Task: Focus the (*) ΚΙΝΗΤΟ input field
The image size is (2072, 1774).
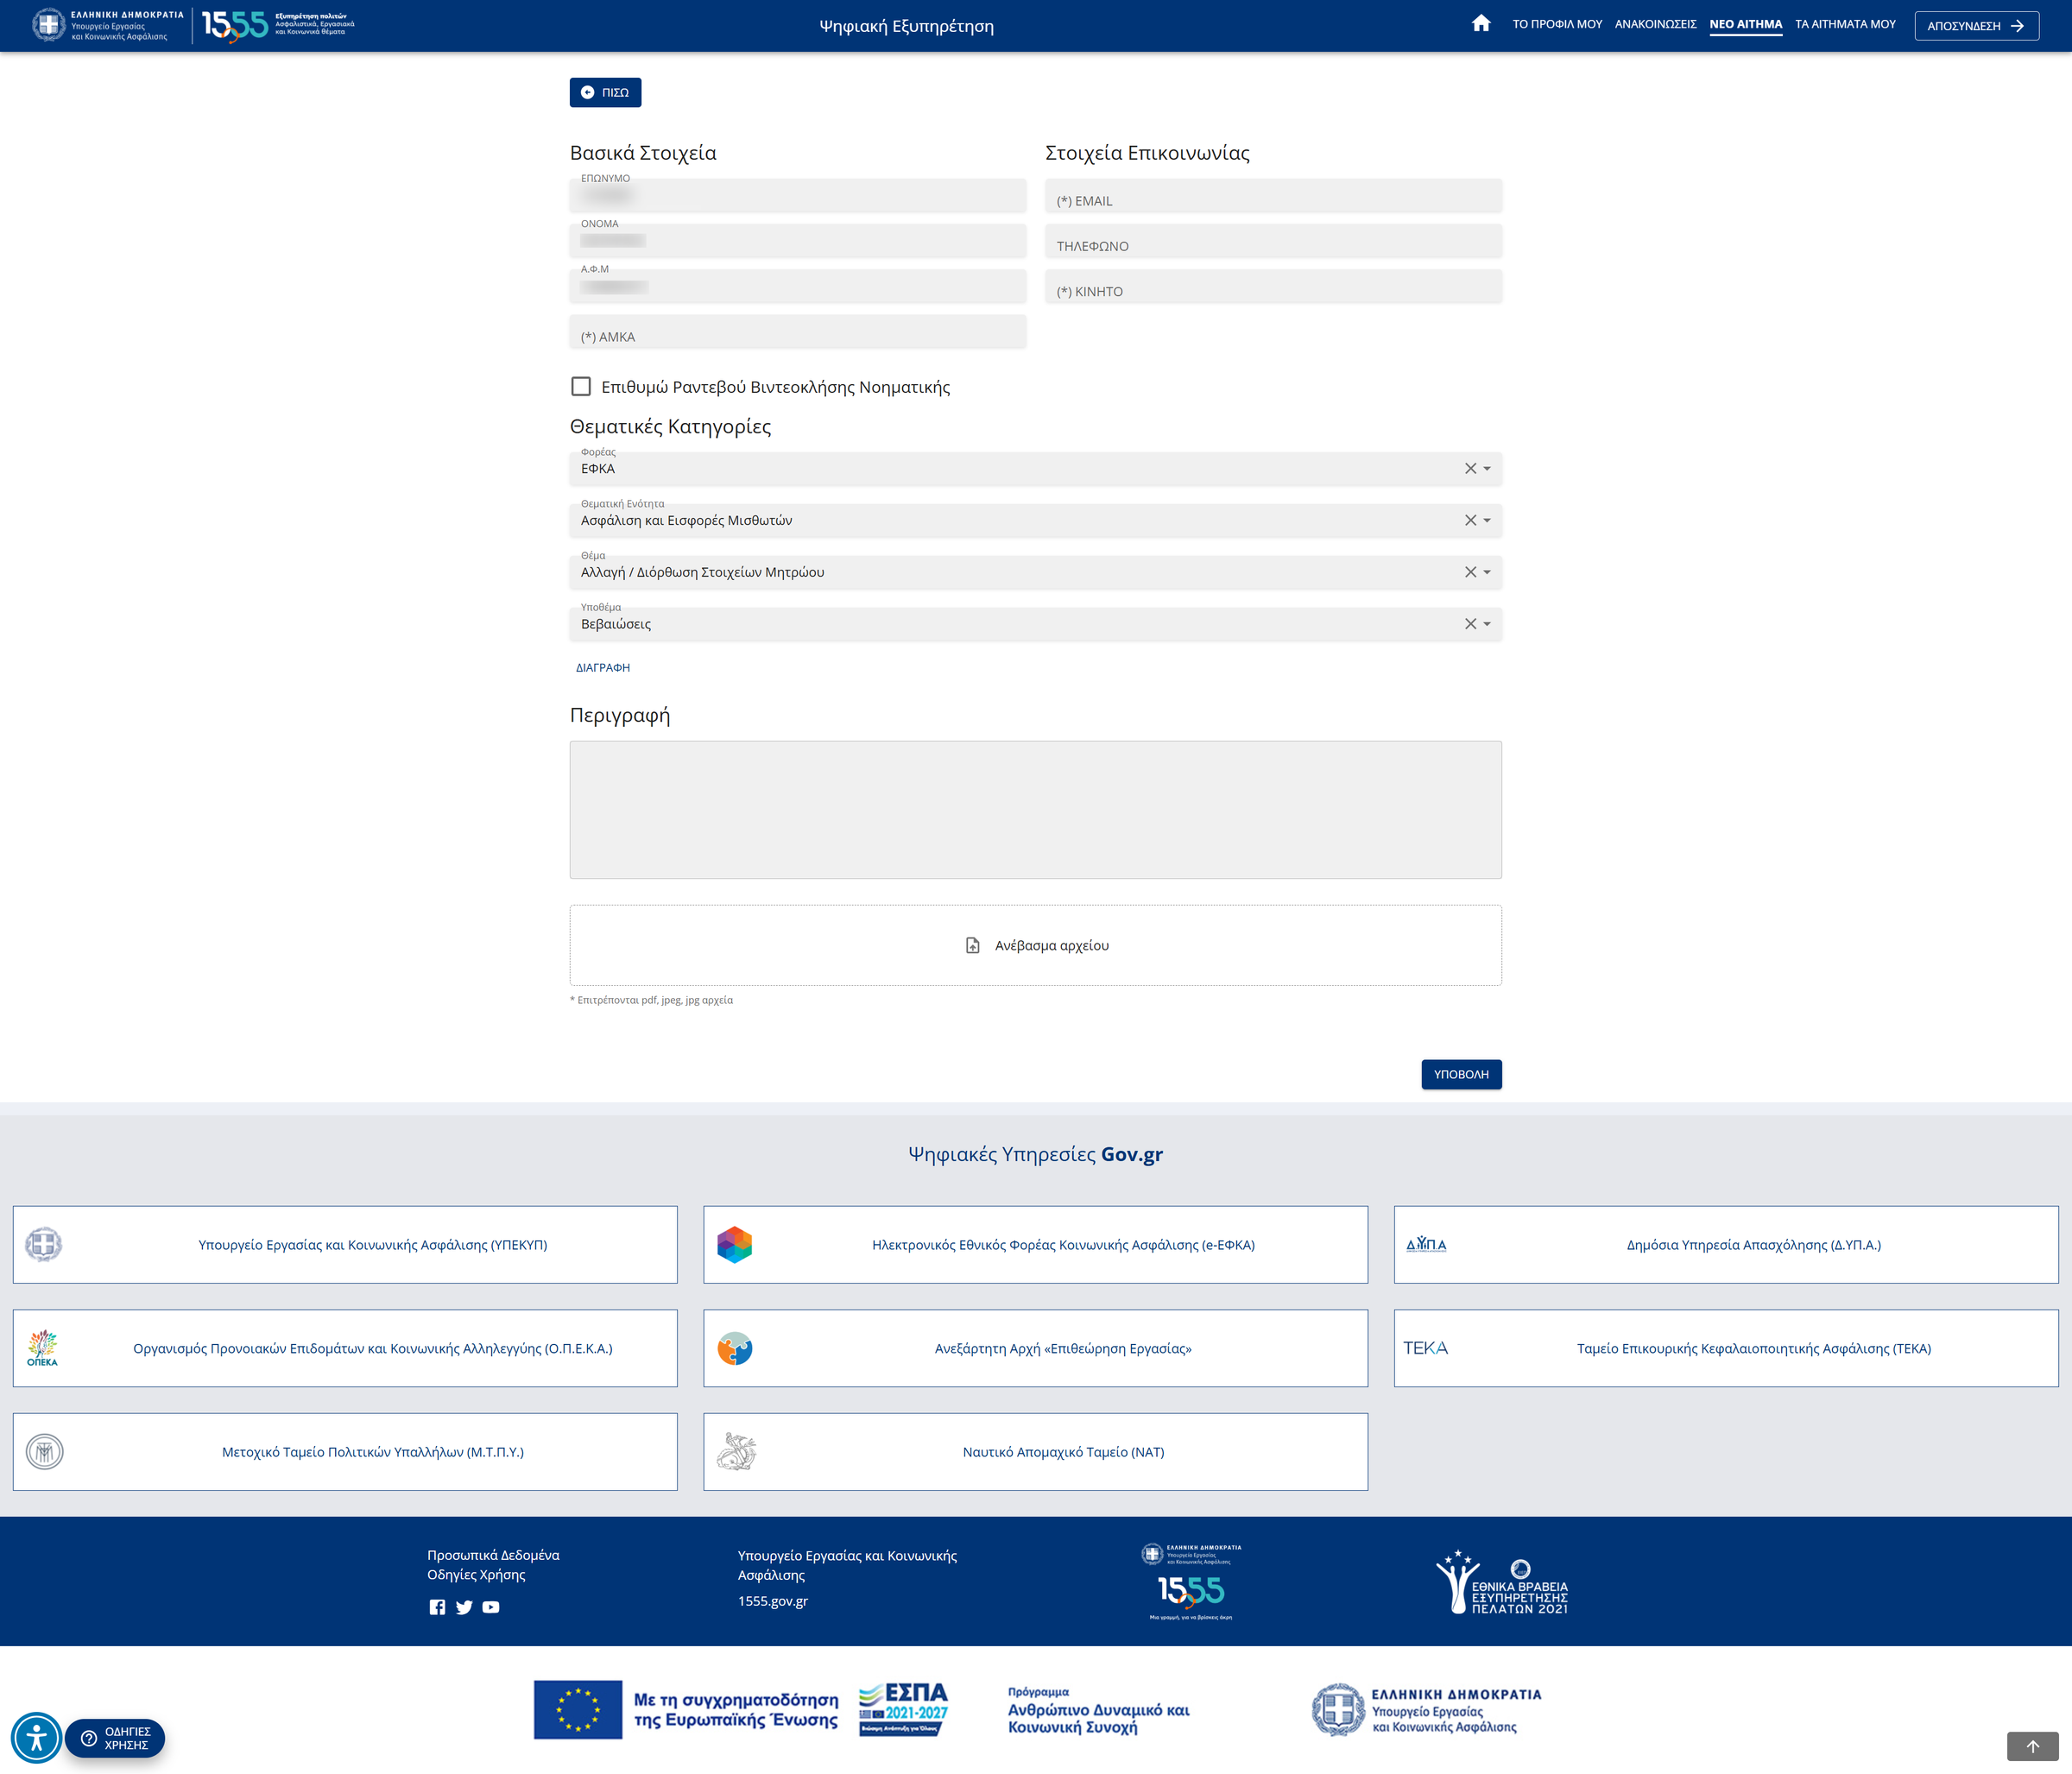Action: pyautogui.click(x=1273, y=287)
